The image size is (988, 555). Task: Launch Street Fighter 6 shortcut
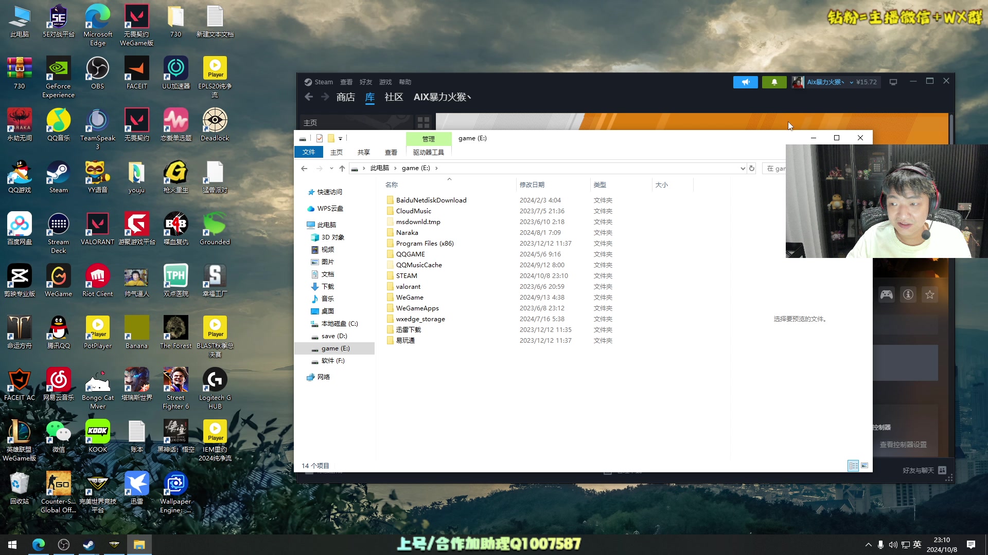pyautogui.click(x=175, y=388)
